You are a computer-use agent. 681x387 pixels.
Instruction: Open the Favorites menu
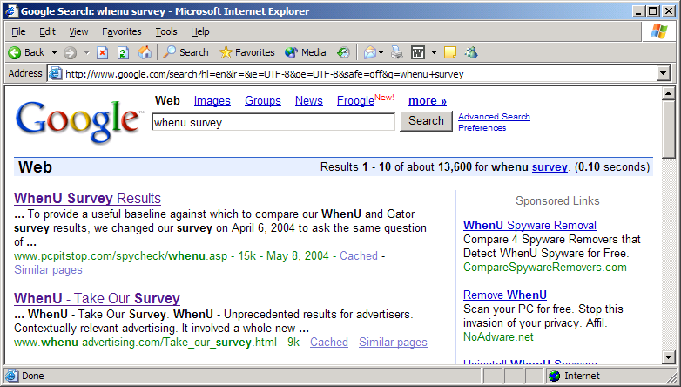[x=122, y=31]
